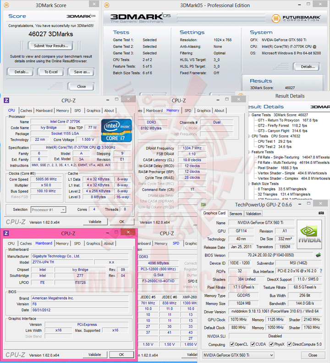Click the BIOS save chip icon in GPU-Z
330x363 pixels.
(319, 255)
